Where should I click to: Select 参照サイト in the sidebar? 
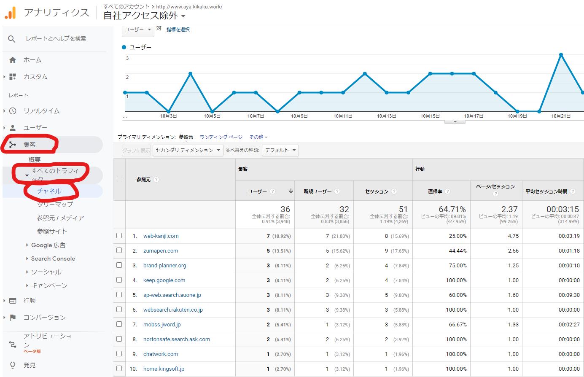tap(52, 232)
